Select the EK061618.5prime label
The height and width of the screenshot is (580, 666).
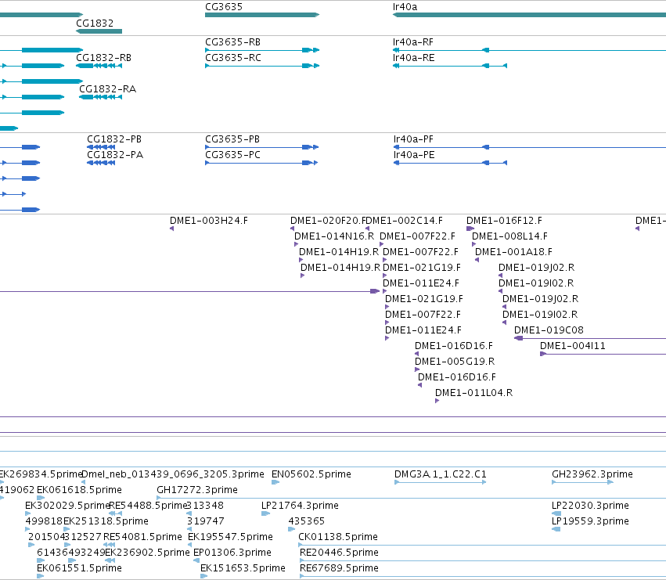pos(79,490)
